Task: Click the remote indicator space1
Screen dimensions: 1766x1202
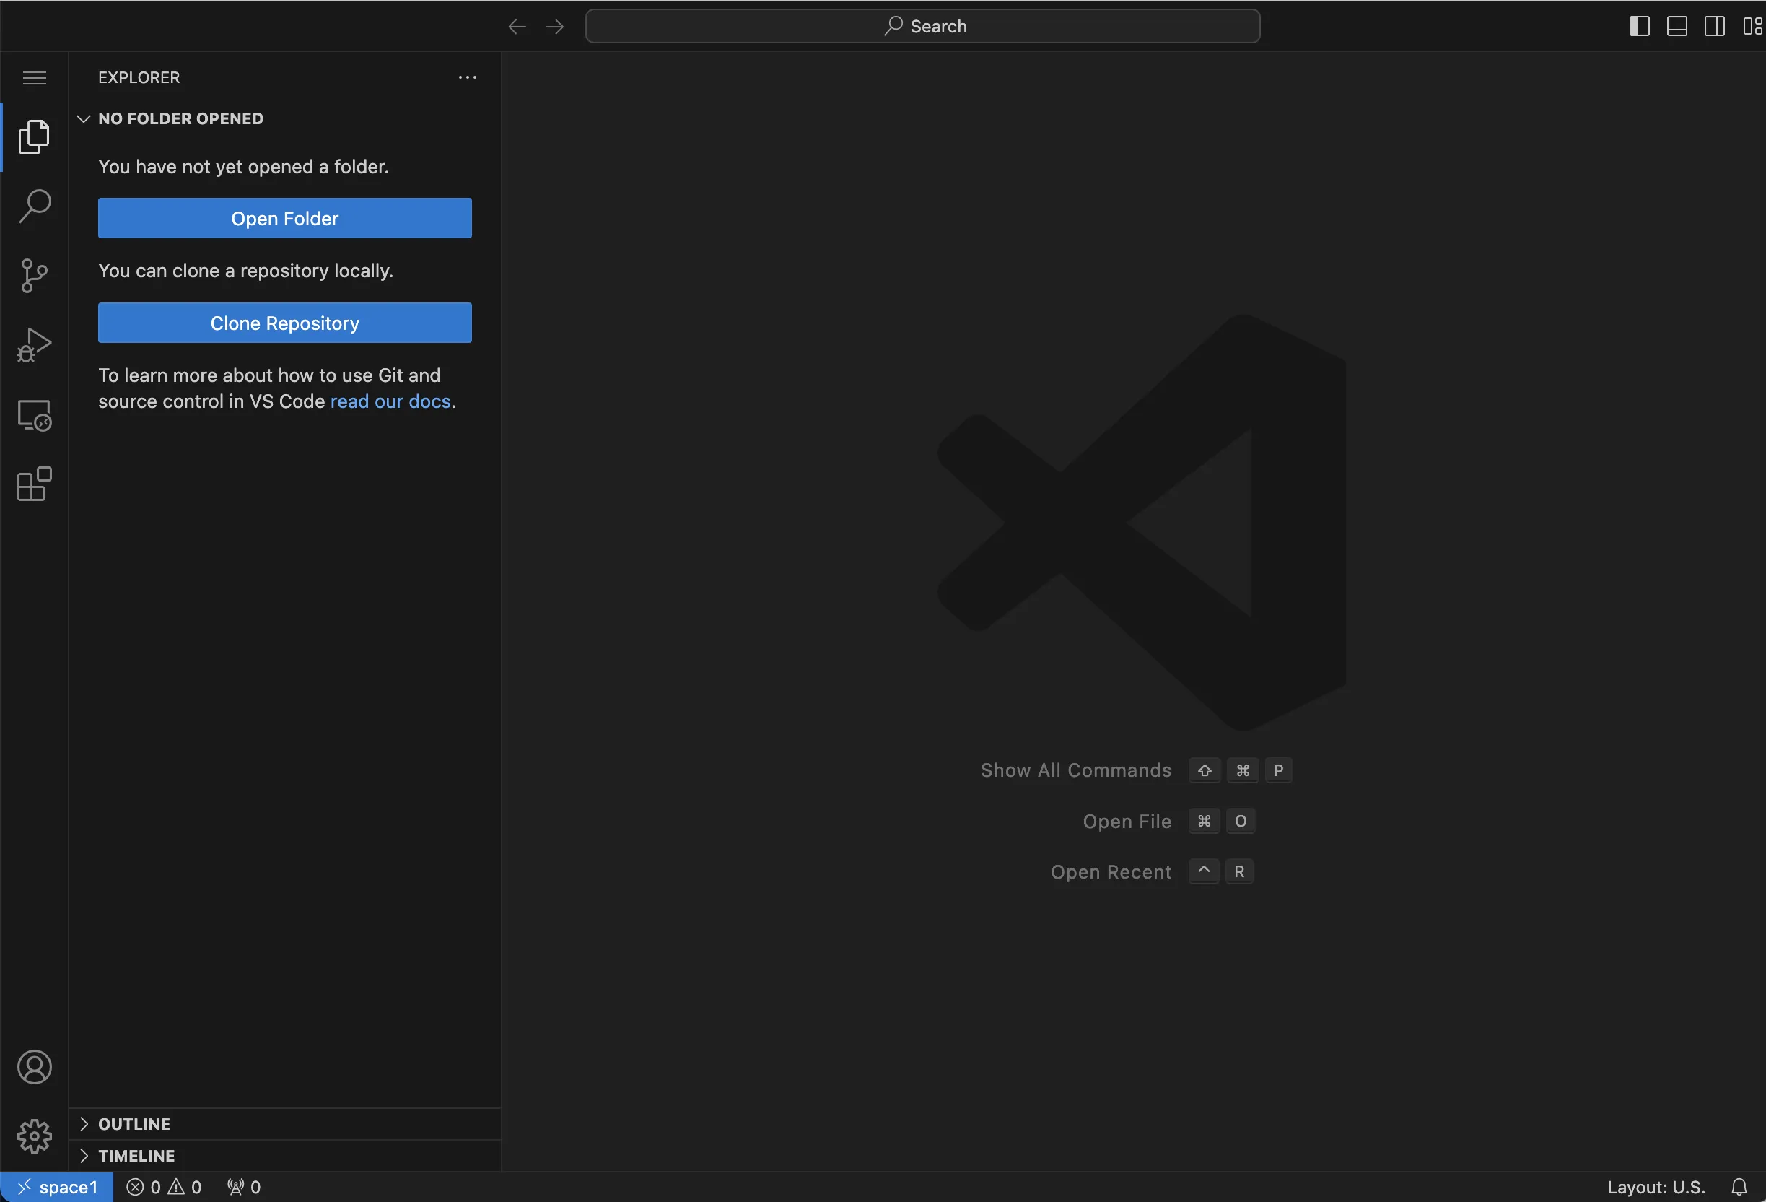Action: point(57,1187)
